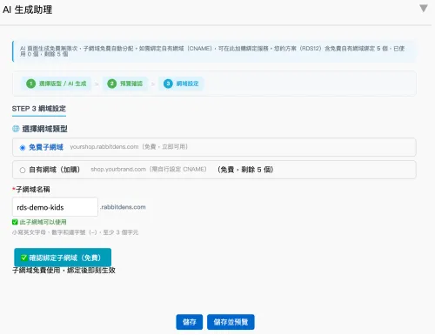Click the blue info banner about CNAME
Screen dimensions: 435x335
point(214,51)
